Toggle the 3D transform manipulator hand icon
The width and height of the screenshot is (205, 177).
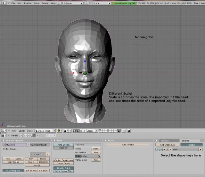pos(74,131)
